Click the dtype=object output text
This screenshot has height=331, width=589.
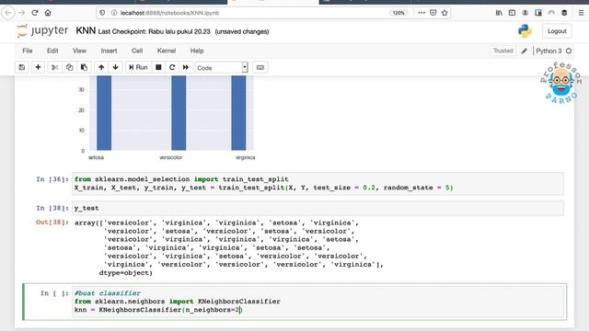click(126, 273)
